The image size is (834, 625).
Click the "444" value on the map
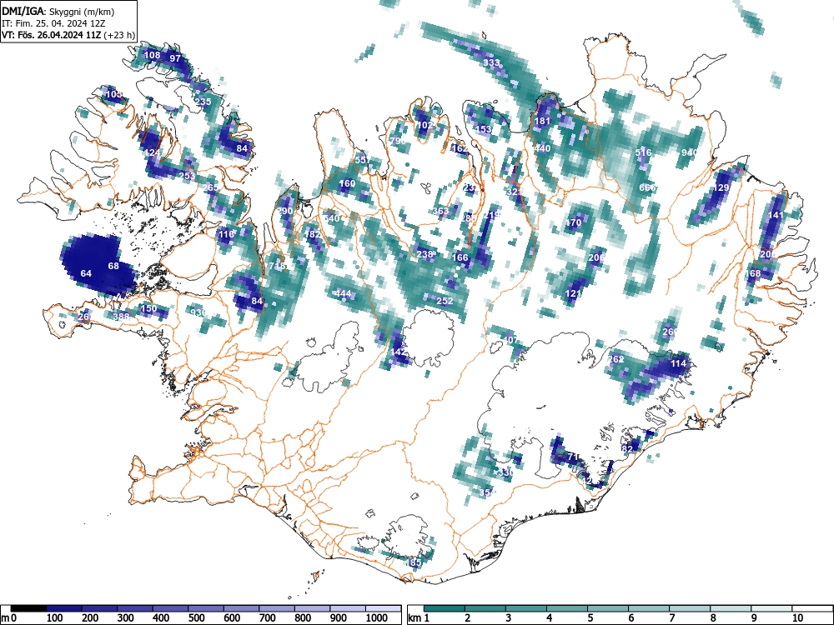(x=343, y=293)
